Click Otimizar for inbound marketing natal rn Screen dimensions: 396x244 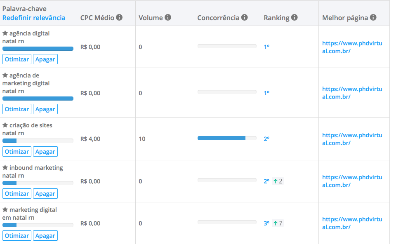17,194
